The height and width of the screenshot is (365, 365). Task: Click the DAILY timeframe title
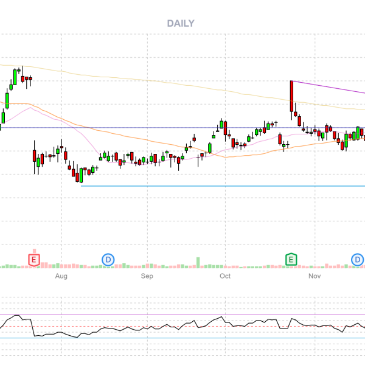pyautogui.click(x=181, y=24)
